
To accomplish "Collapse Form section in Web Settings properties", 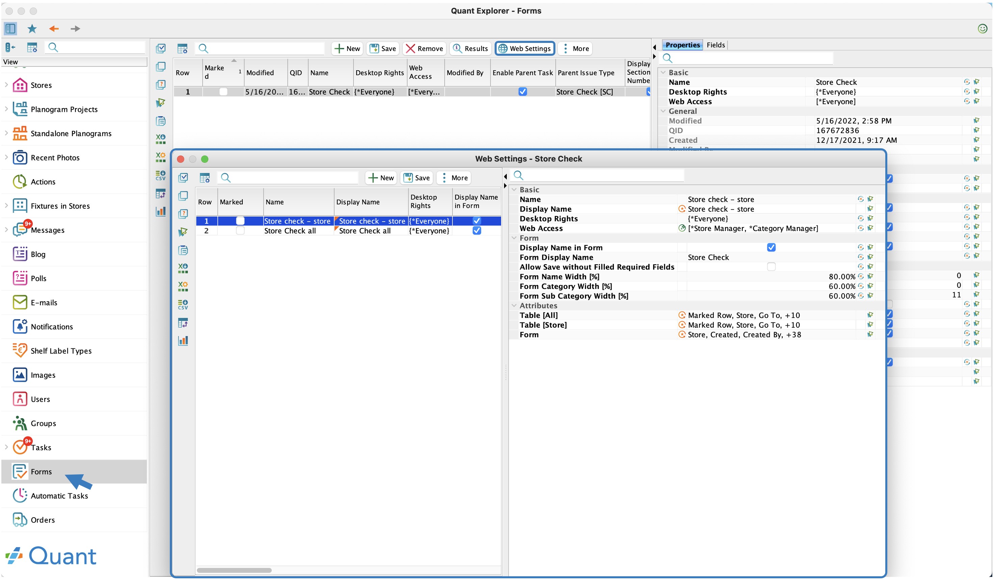I will 514,238.
